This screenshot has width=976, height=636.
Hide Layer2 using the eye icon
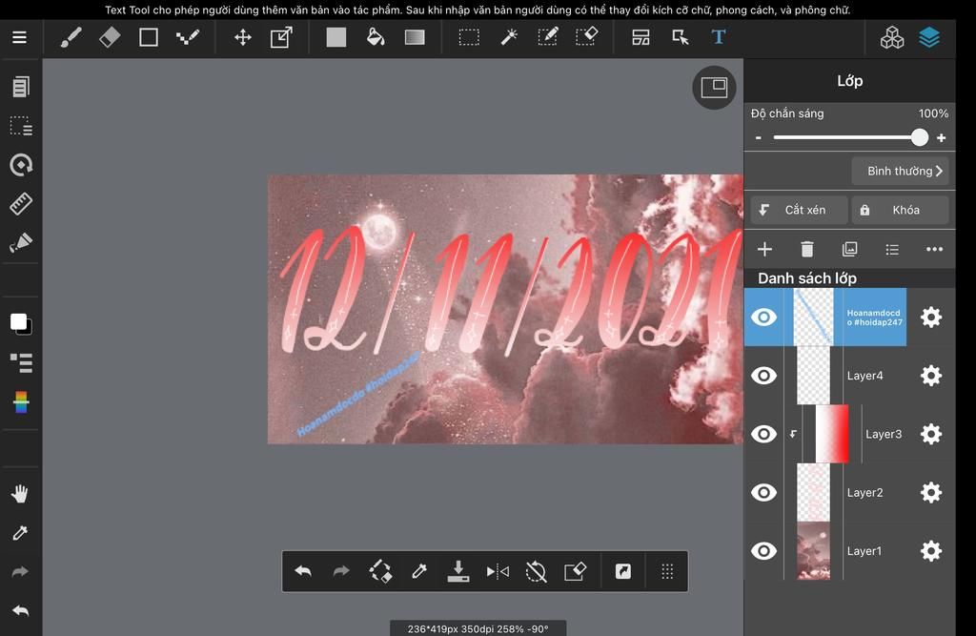pos(763,493)
